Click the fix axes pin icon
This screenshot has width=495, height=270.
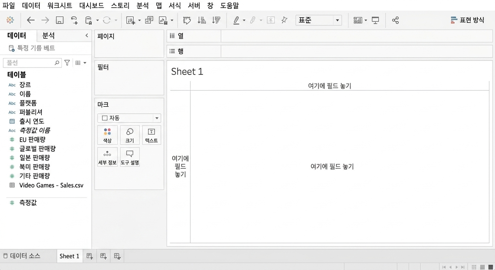point(284,20)
